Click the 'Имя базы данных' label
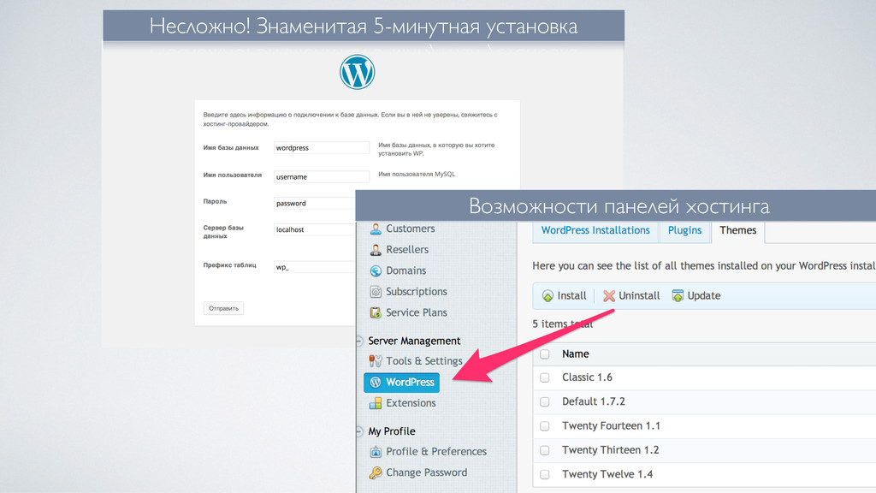The image size is (876, 493). point(231,148)
